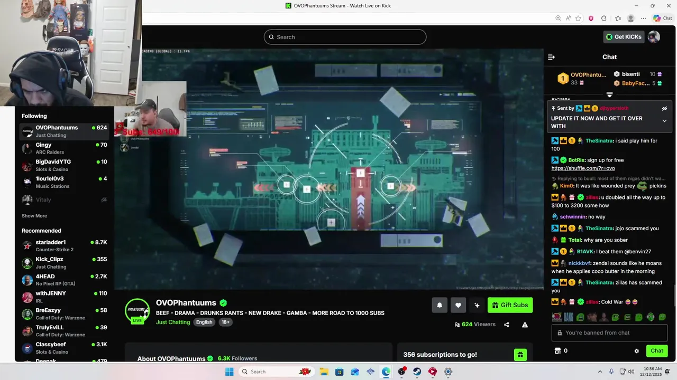
Task: Open the browser profile icon
Action: pyautogui.click(x=630, y=18)
